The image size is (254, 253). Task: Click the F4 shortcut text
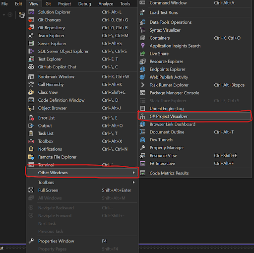pyautogui.click(x=104, y=241)
